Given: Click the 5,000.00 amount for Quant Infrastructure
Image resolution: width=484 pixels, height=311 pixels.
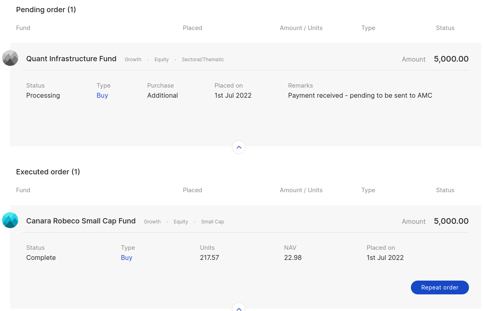Looking at the screenshot, I should [451, 59].
